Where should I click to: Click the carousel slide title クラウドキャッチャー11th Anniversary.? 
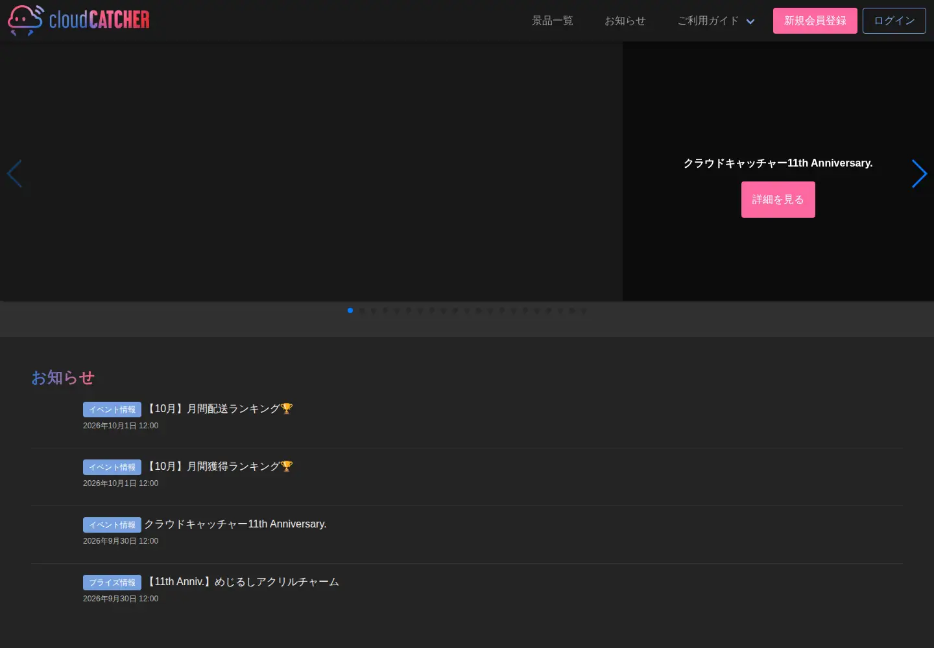click(778, 163)
